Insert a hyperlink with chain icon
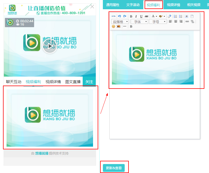The image size is (209, 173). tap(187, 21)
